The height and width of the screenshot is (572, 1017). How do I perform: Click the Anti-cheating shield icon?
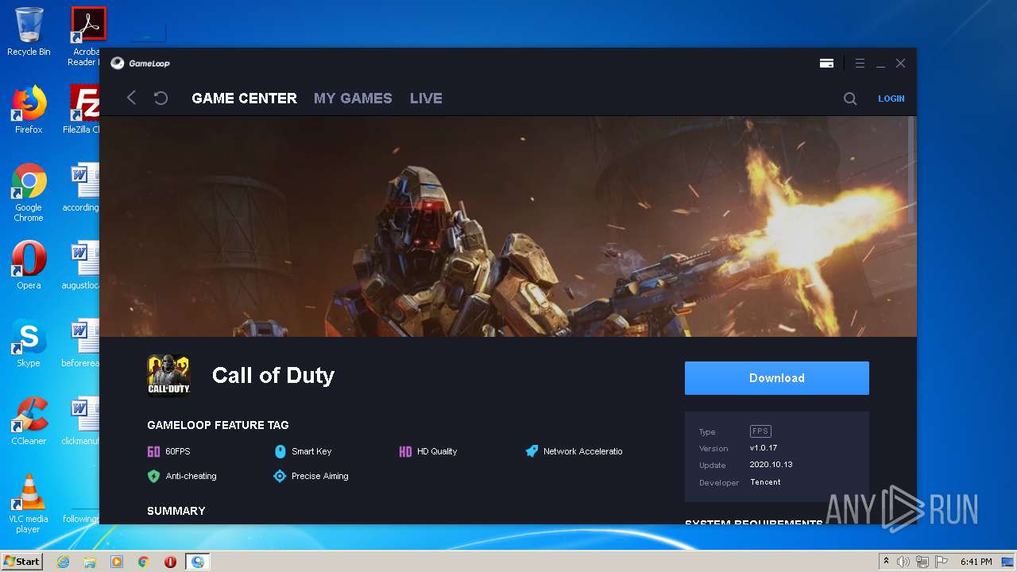point(153,476)
